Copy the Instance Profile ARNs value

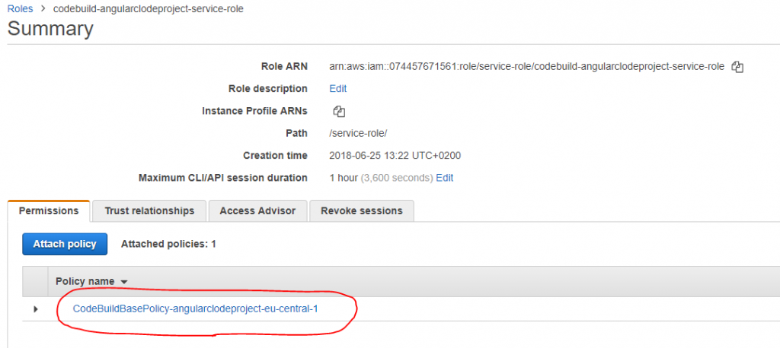(x=339, y=111)
